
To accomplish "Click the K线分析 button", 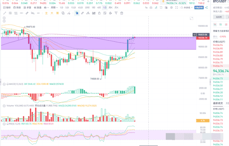I will coord(199,7).
